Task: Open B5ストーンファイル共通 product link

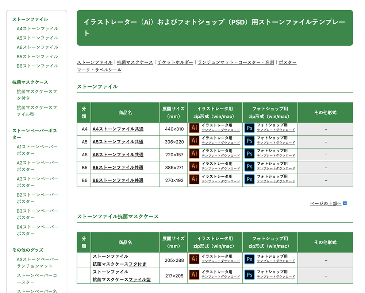Action: [x=118, y=168]
